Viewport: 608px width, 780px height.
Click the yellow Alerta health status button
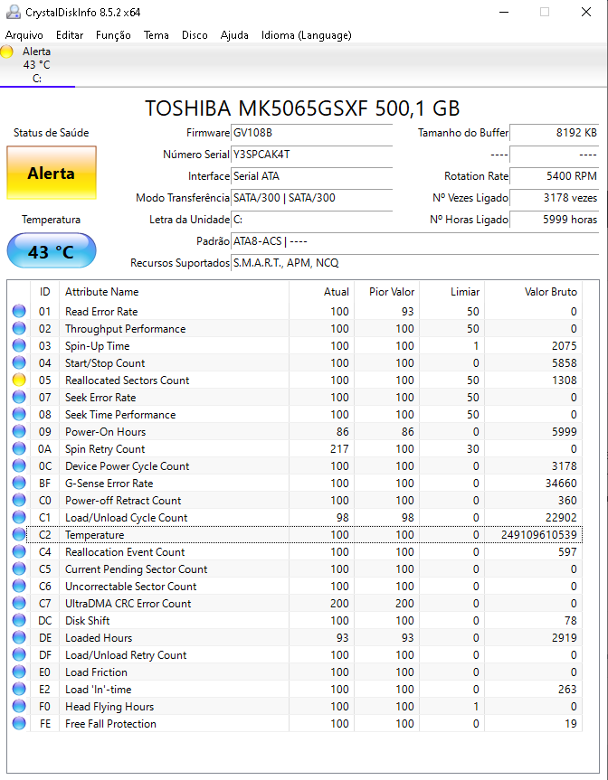point(52,174)
